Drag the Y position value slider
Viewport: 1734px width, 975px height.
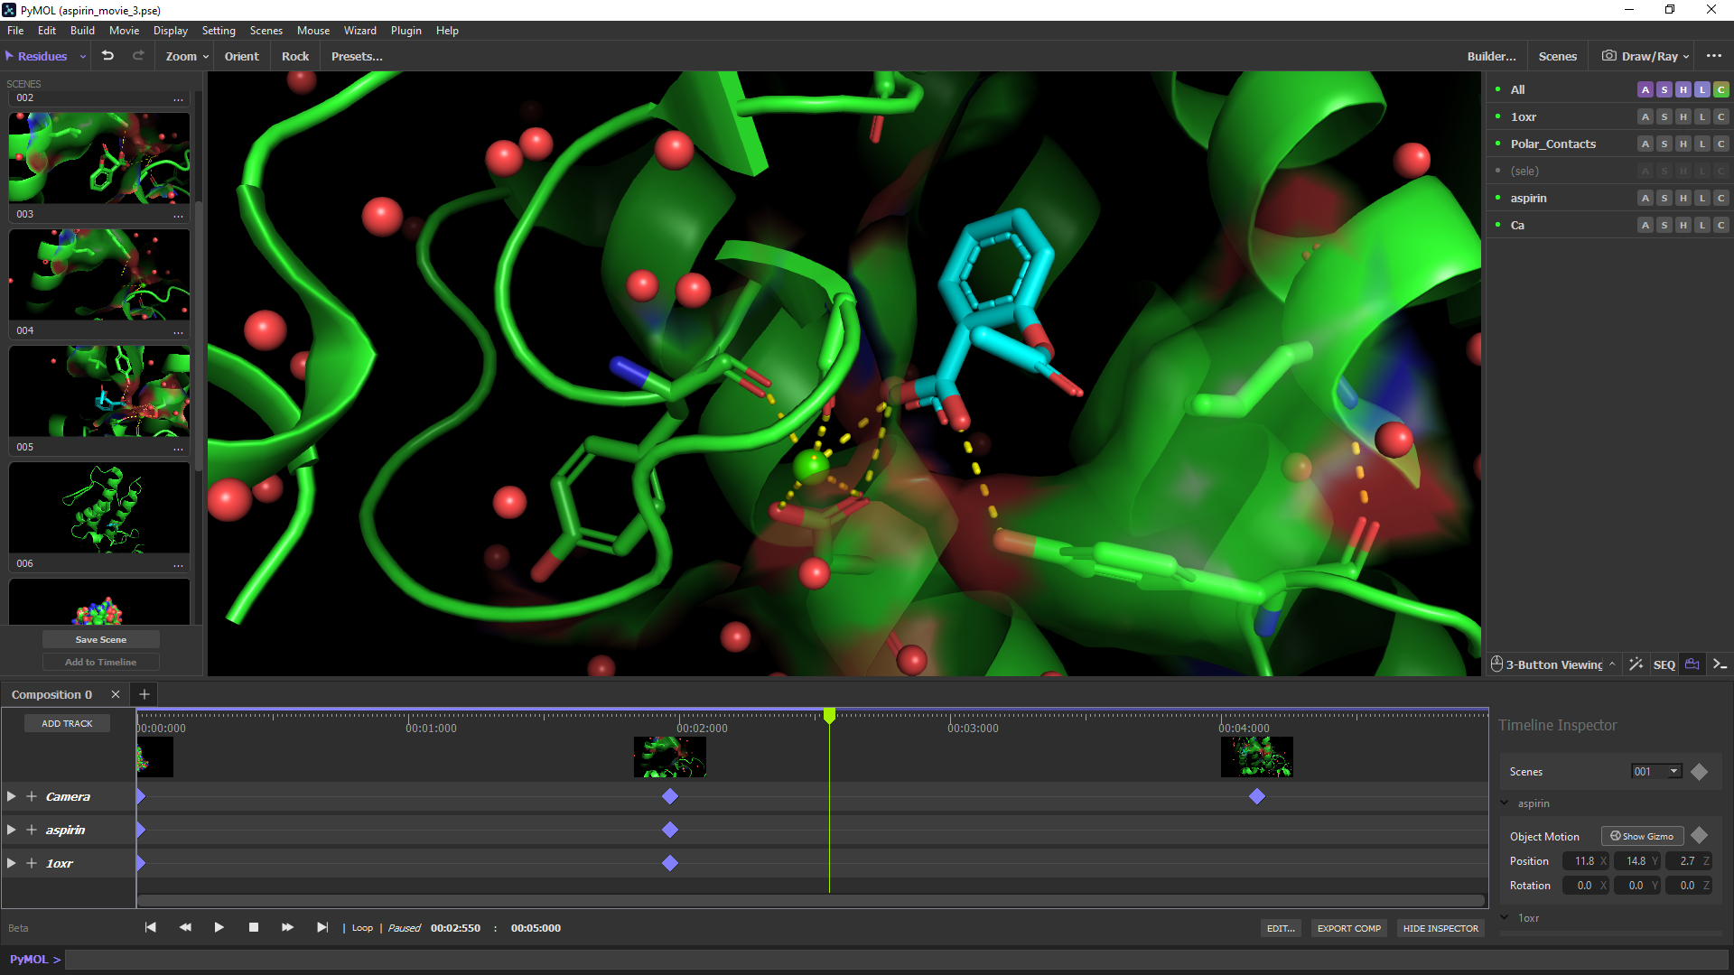1637,859
